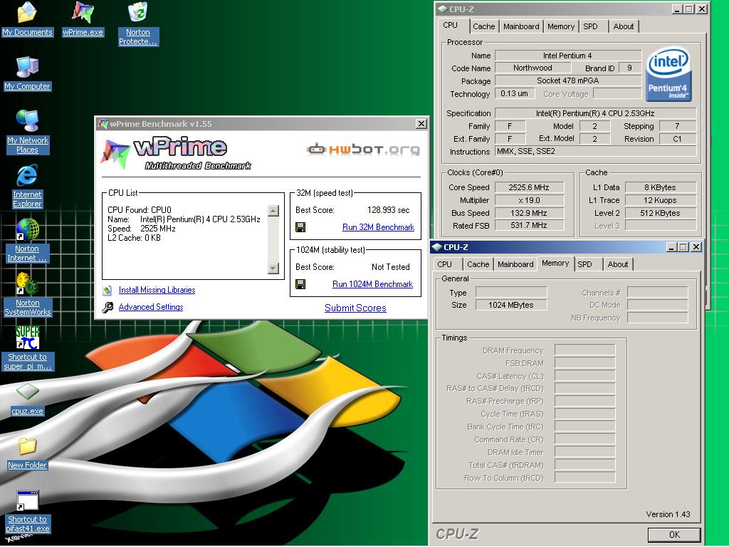Click the Bus Speed value 132.9 MHz
This screenshot has width=729, height=547.
529,213
